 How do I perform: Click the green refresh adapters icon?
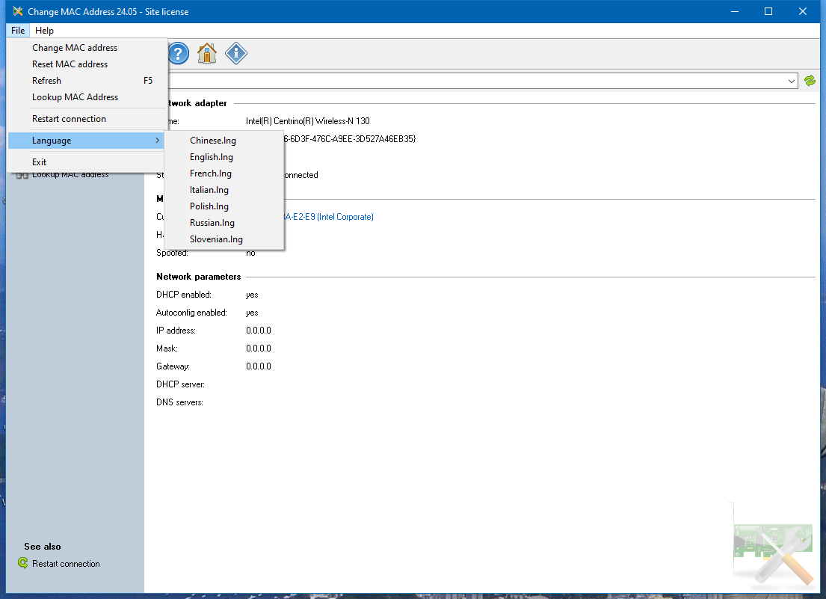(810, 81)
